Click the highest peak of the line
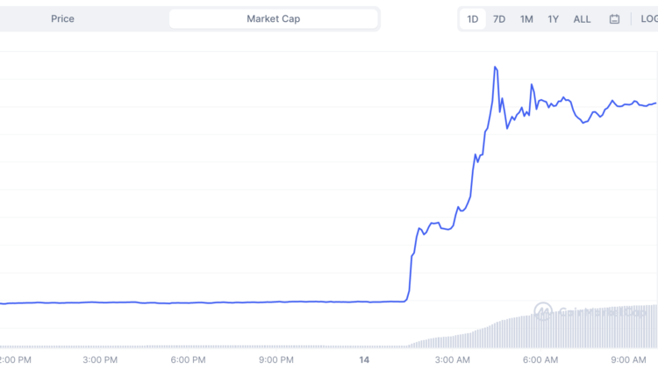 496,67
